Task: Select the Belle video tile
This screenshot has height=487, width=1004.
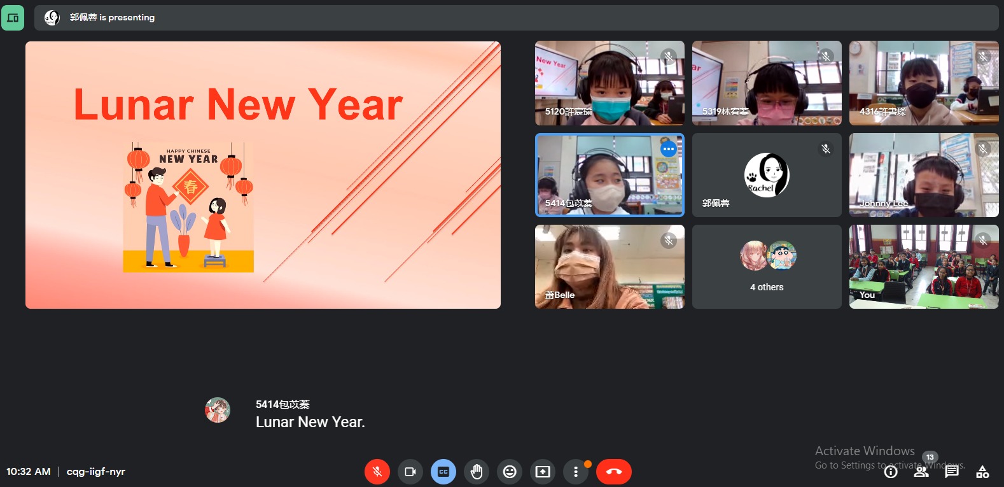Action: pos(610,267)
